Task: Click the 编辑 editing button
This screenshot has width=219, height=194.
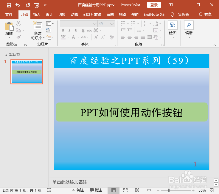Action: tap(189, 29)
